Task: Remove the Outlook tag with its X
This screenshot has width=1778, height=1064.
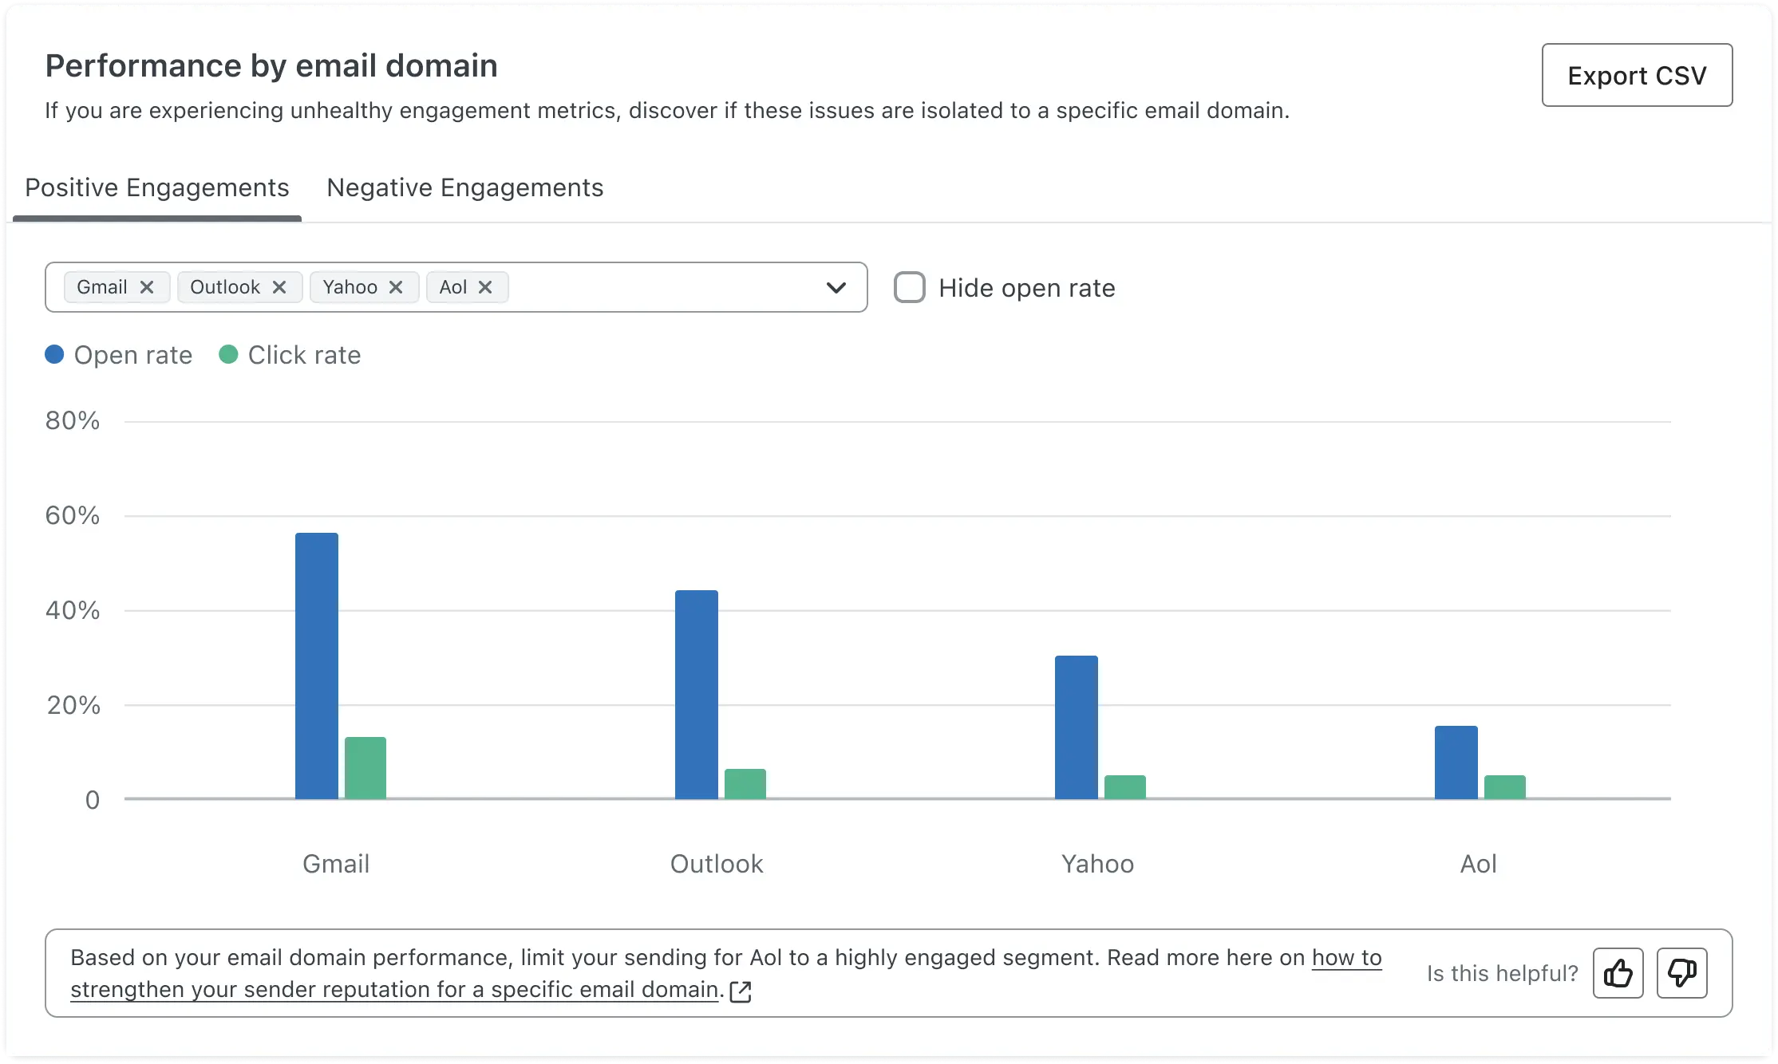Action: (279, 287)
